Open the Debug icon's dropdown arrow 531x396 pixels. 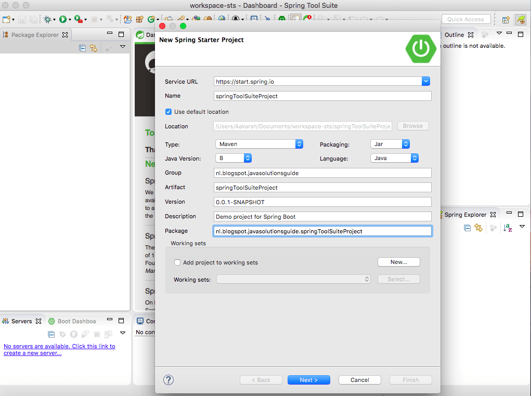pyautogui.click(x=54, y=20)
